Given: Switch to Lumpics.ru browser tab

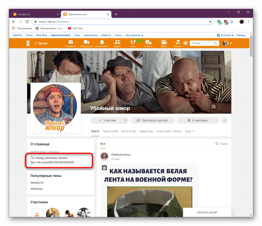Looking at the screenshot, I should (35, 14).
